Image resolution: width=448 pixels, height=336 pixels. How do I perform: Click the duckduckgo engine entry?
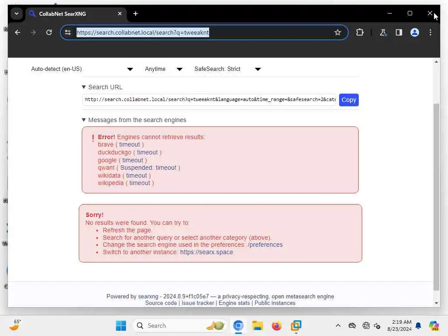pos(115,152)
